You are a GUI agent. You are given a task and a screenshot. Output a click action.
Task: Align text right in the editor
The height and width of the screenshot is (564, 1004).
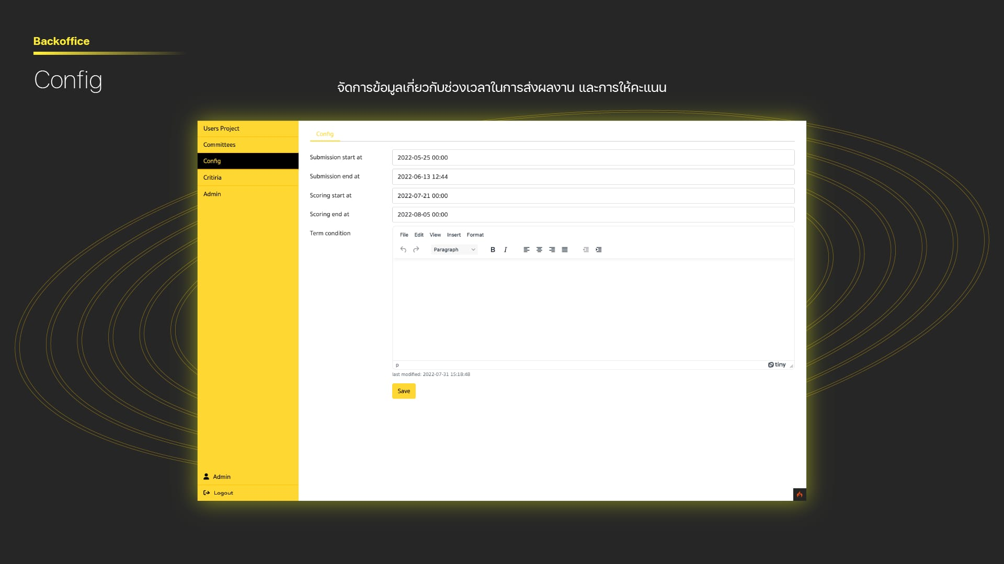(552, 250)
